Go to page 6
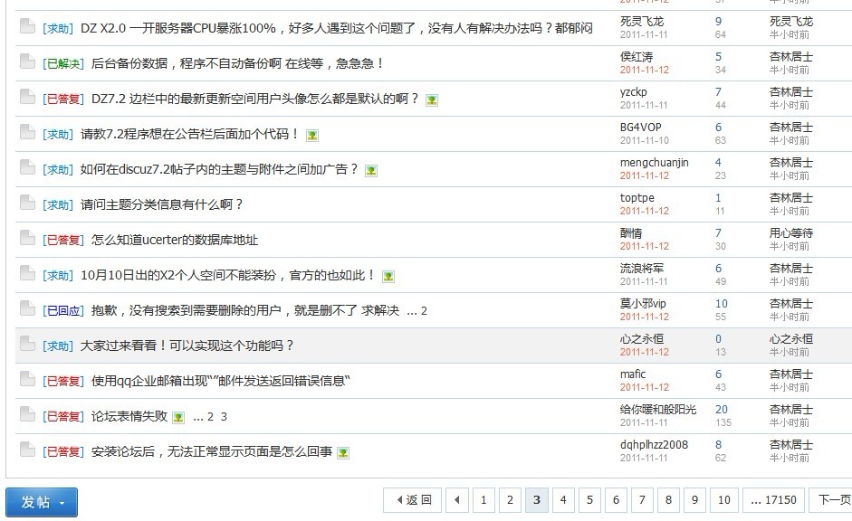 (x=617, y=500)
